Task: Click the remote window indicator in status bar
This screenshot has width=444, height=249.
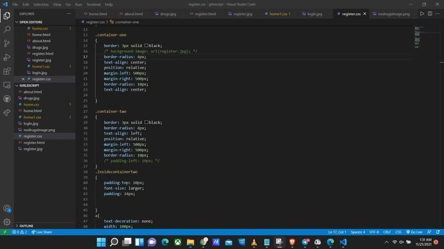Action: tap(5, 232)
